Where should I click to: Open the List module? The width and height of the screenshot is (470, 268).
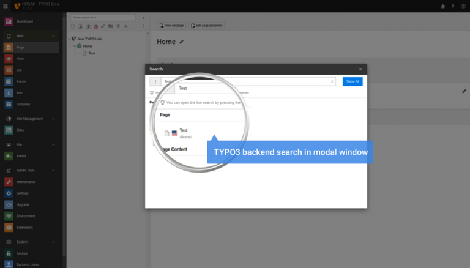(31, 70)
